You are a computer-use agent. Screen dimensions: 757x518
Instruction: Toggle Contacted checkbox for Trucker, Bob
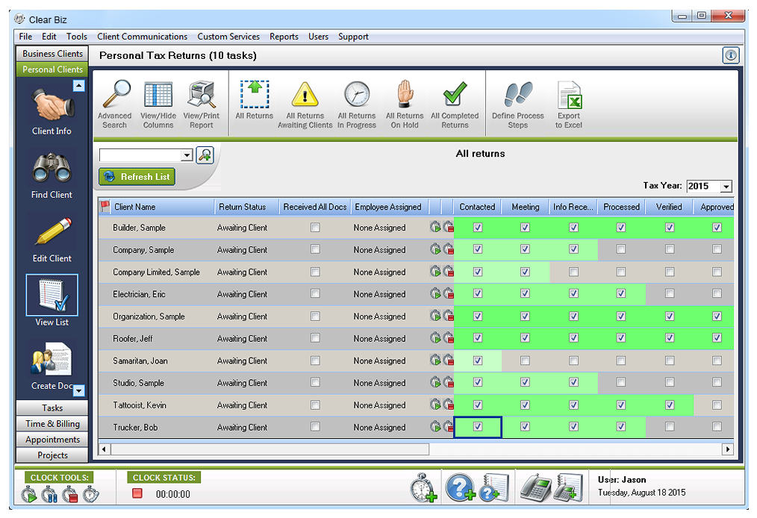point(477,427)
